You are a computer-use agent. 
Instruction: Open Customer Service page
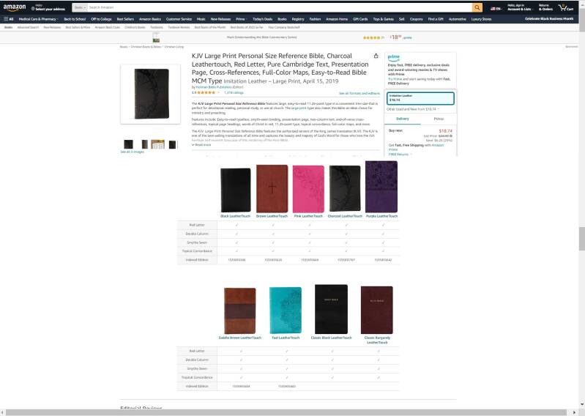coord(179,19)
